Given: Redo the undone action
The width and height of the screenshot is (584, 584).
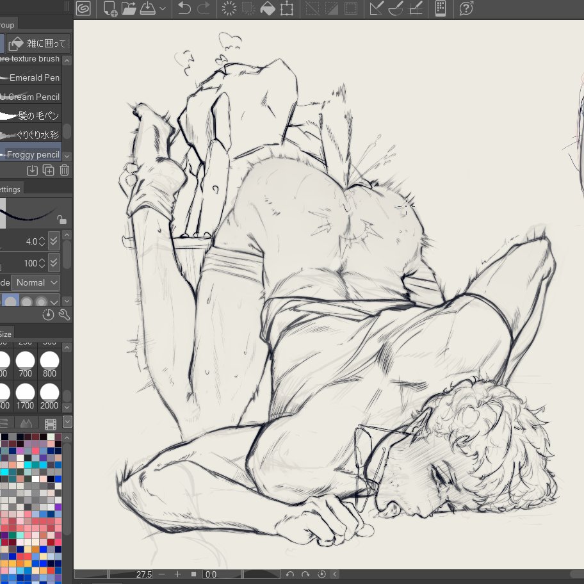Looking at the screenshot, I should [204, 8].
